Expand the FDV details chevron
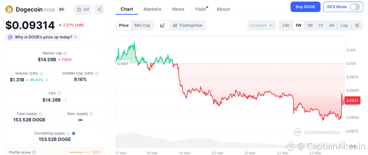 65,100
